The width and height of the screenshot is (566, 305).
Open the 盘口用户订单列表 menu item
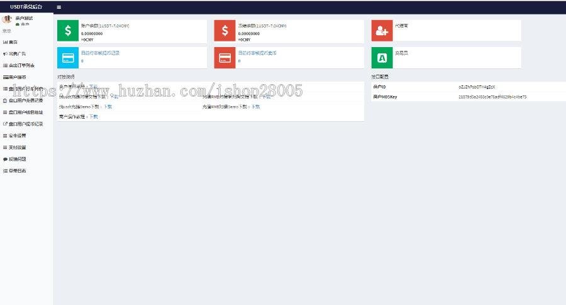(26, 88)
